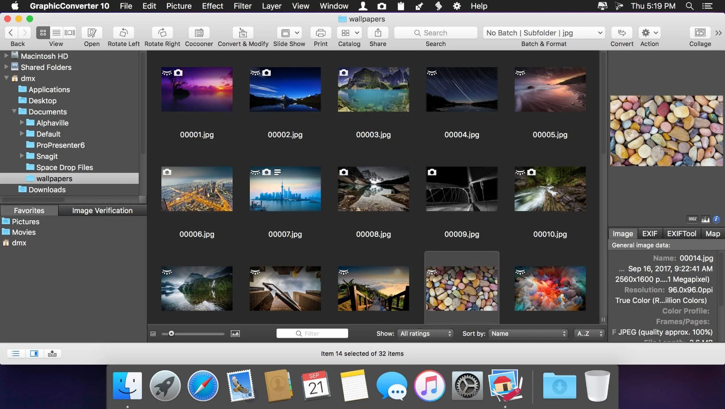The width and height of the screenshot is (725, 409).
Task: Rotate image right with toolbar icon
Action: click(x=162, y=33)
